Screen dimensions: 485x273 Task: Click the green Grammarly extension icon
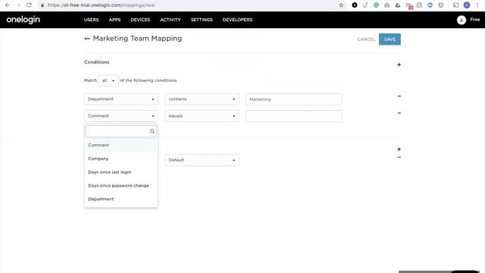coord(376,5)
